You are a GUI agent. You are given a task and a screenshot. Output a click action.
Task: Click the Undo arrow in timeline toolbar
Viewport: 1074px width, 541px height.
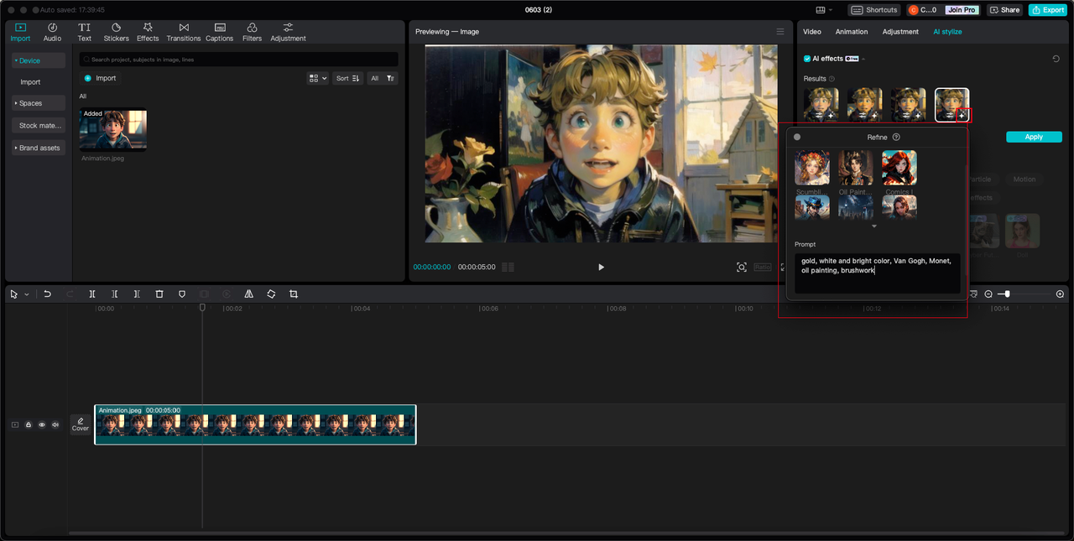coord(48,294)
